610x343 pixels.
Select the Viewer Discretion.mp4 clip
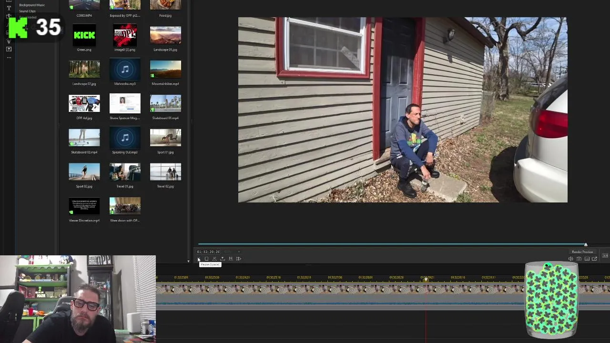(x=84, y=206)
